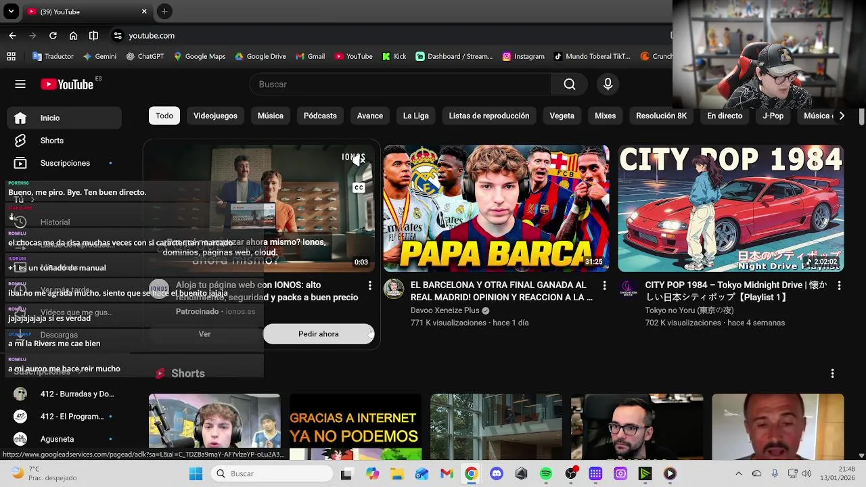Open the Google Drive bookmark
866x487 pixels.
pyautogui.click(x=260, y=56)
